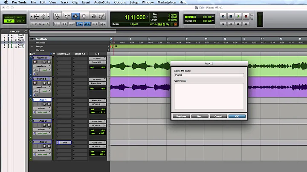This screenshot has height=172, width=307.
Task: Click the Rewind transport button
Action: (x=231, y=24)
